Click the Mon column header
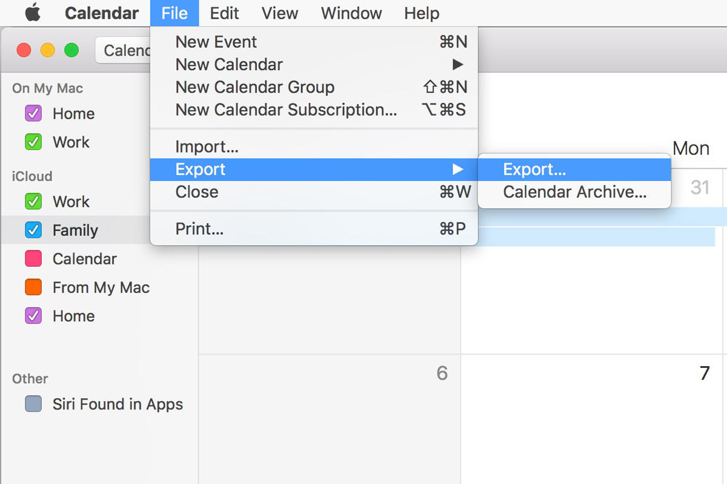The width and height of the screenshot is (727, 484). click(691, 148)
